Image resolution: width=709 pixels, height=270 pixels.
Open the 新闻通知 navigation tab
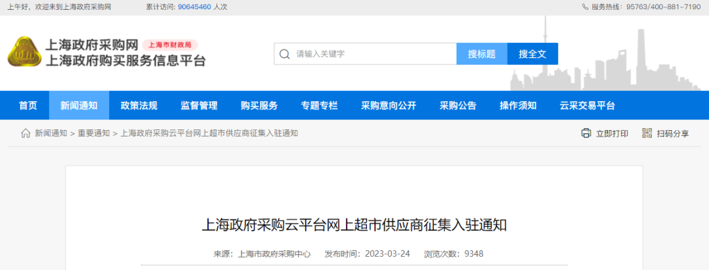click(x=79, y=105)
